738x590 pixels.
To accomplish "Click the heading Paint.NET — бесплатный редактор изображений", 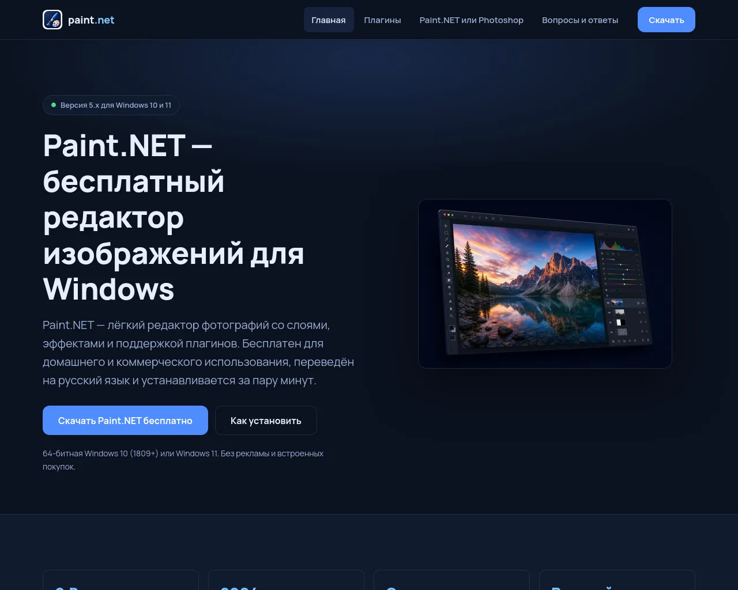I will click(x=174, y=217).
